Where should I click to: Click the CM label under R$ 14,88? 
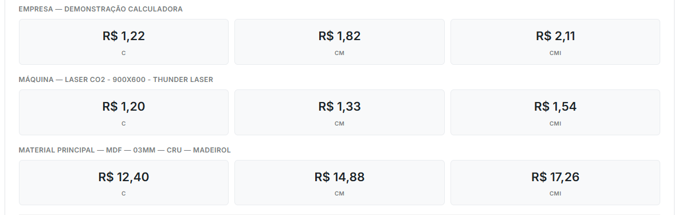[x=339, y=194]
